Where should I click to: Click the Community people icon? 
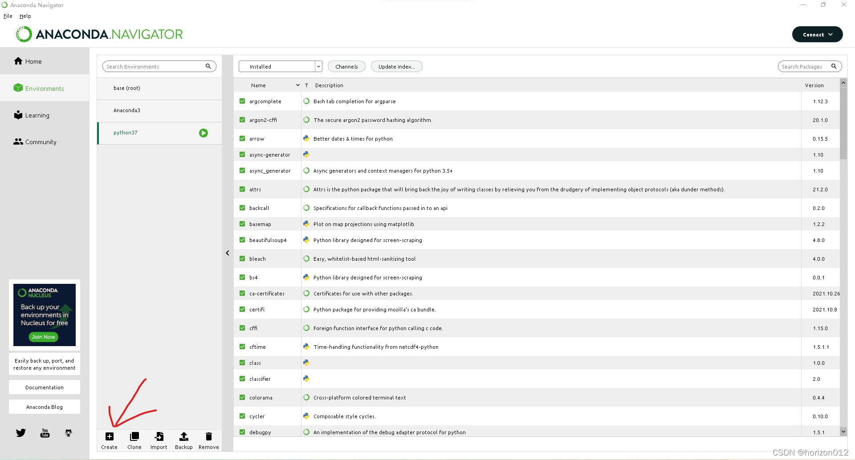point(18,141)
